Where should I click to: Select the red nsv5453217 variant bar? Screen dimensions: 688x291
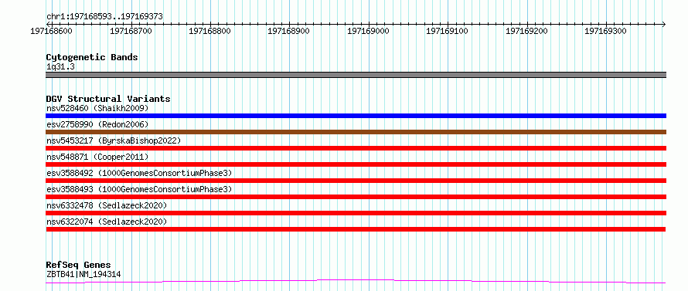356,148
